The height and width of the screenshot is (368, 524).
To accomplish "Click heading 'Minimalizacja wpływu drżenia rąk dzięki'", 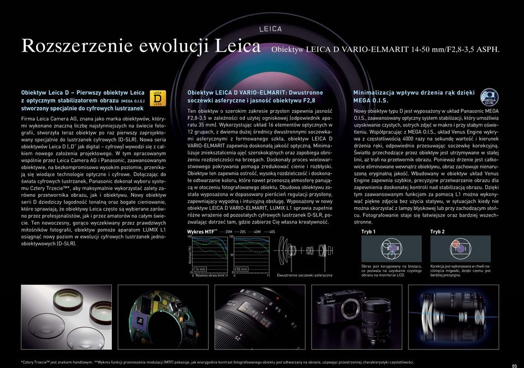I will pos(414,93).
